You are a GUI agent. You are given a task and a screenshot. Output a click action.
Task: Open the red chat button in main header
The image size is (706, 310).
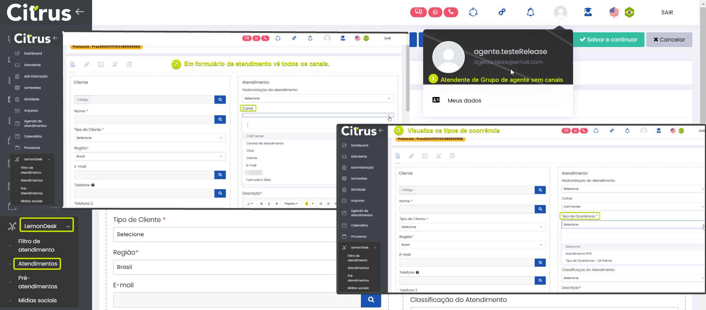pyautogui.click(x=418, y=12)
